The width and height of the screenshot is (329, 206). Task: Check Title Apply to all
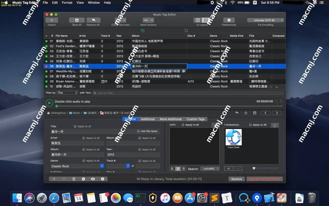coord(75,126)
